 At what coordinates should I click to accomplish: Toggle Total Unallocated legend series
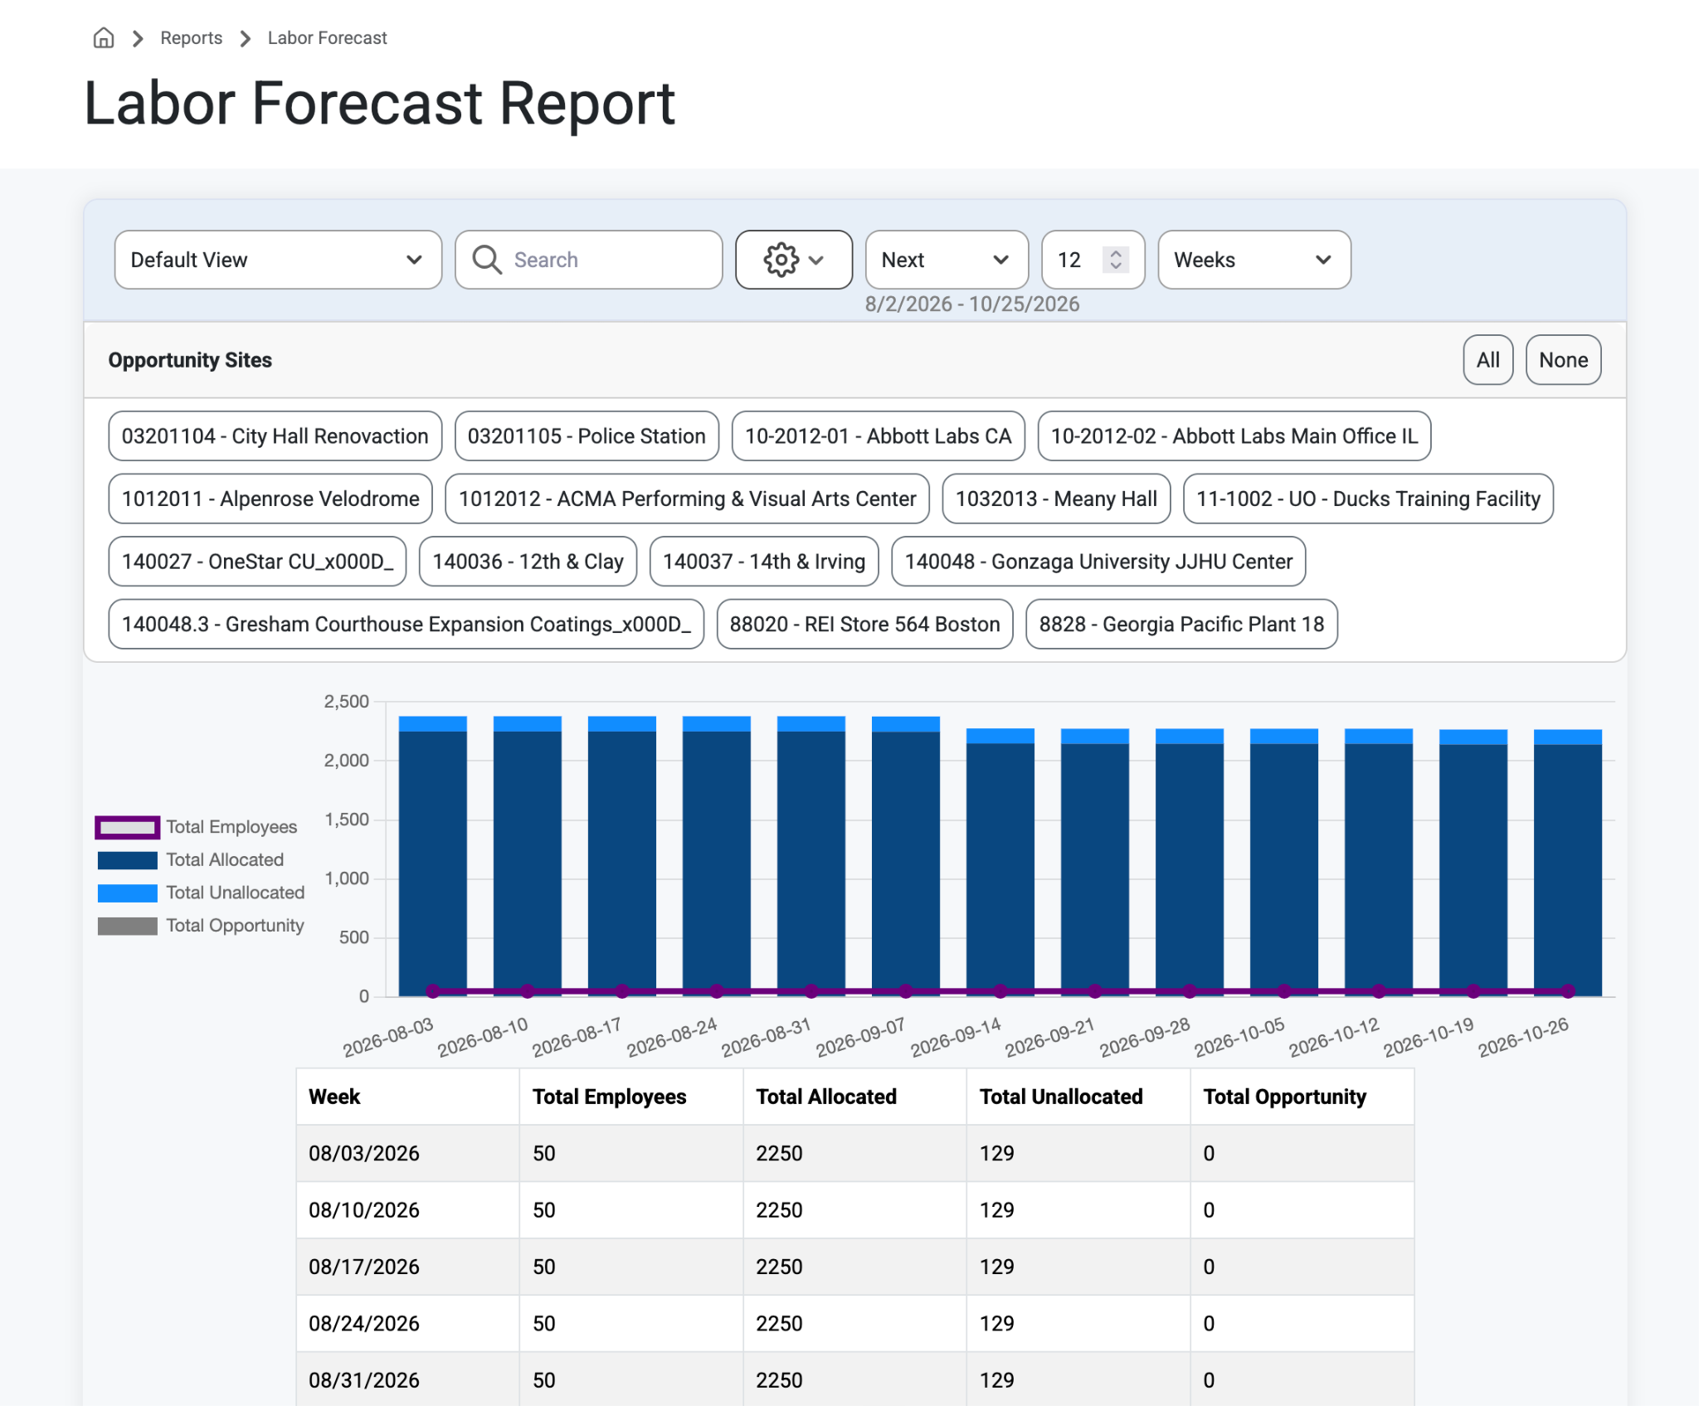pyautogui.click(x=201, y=893)
